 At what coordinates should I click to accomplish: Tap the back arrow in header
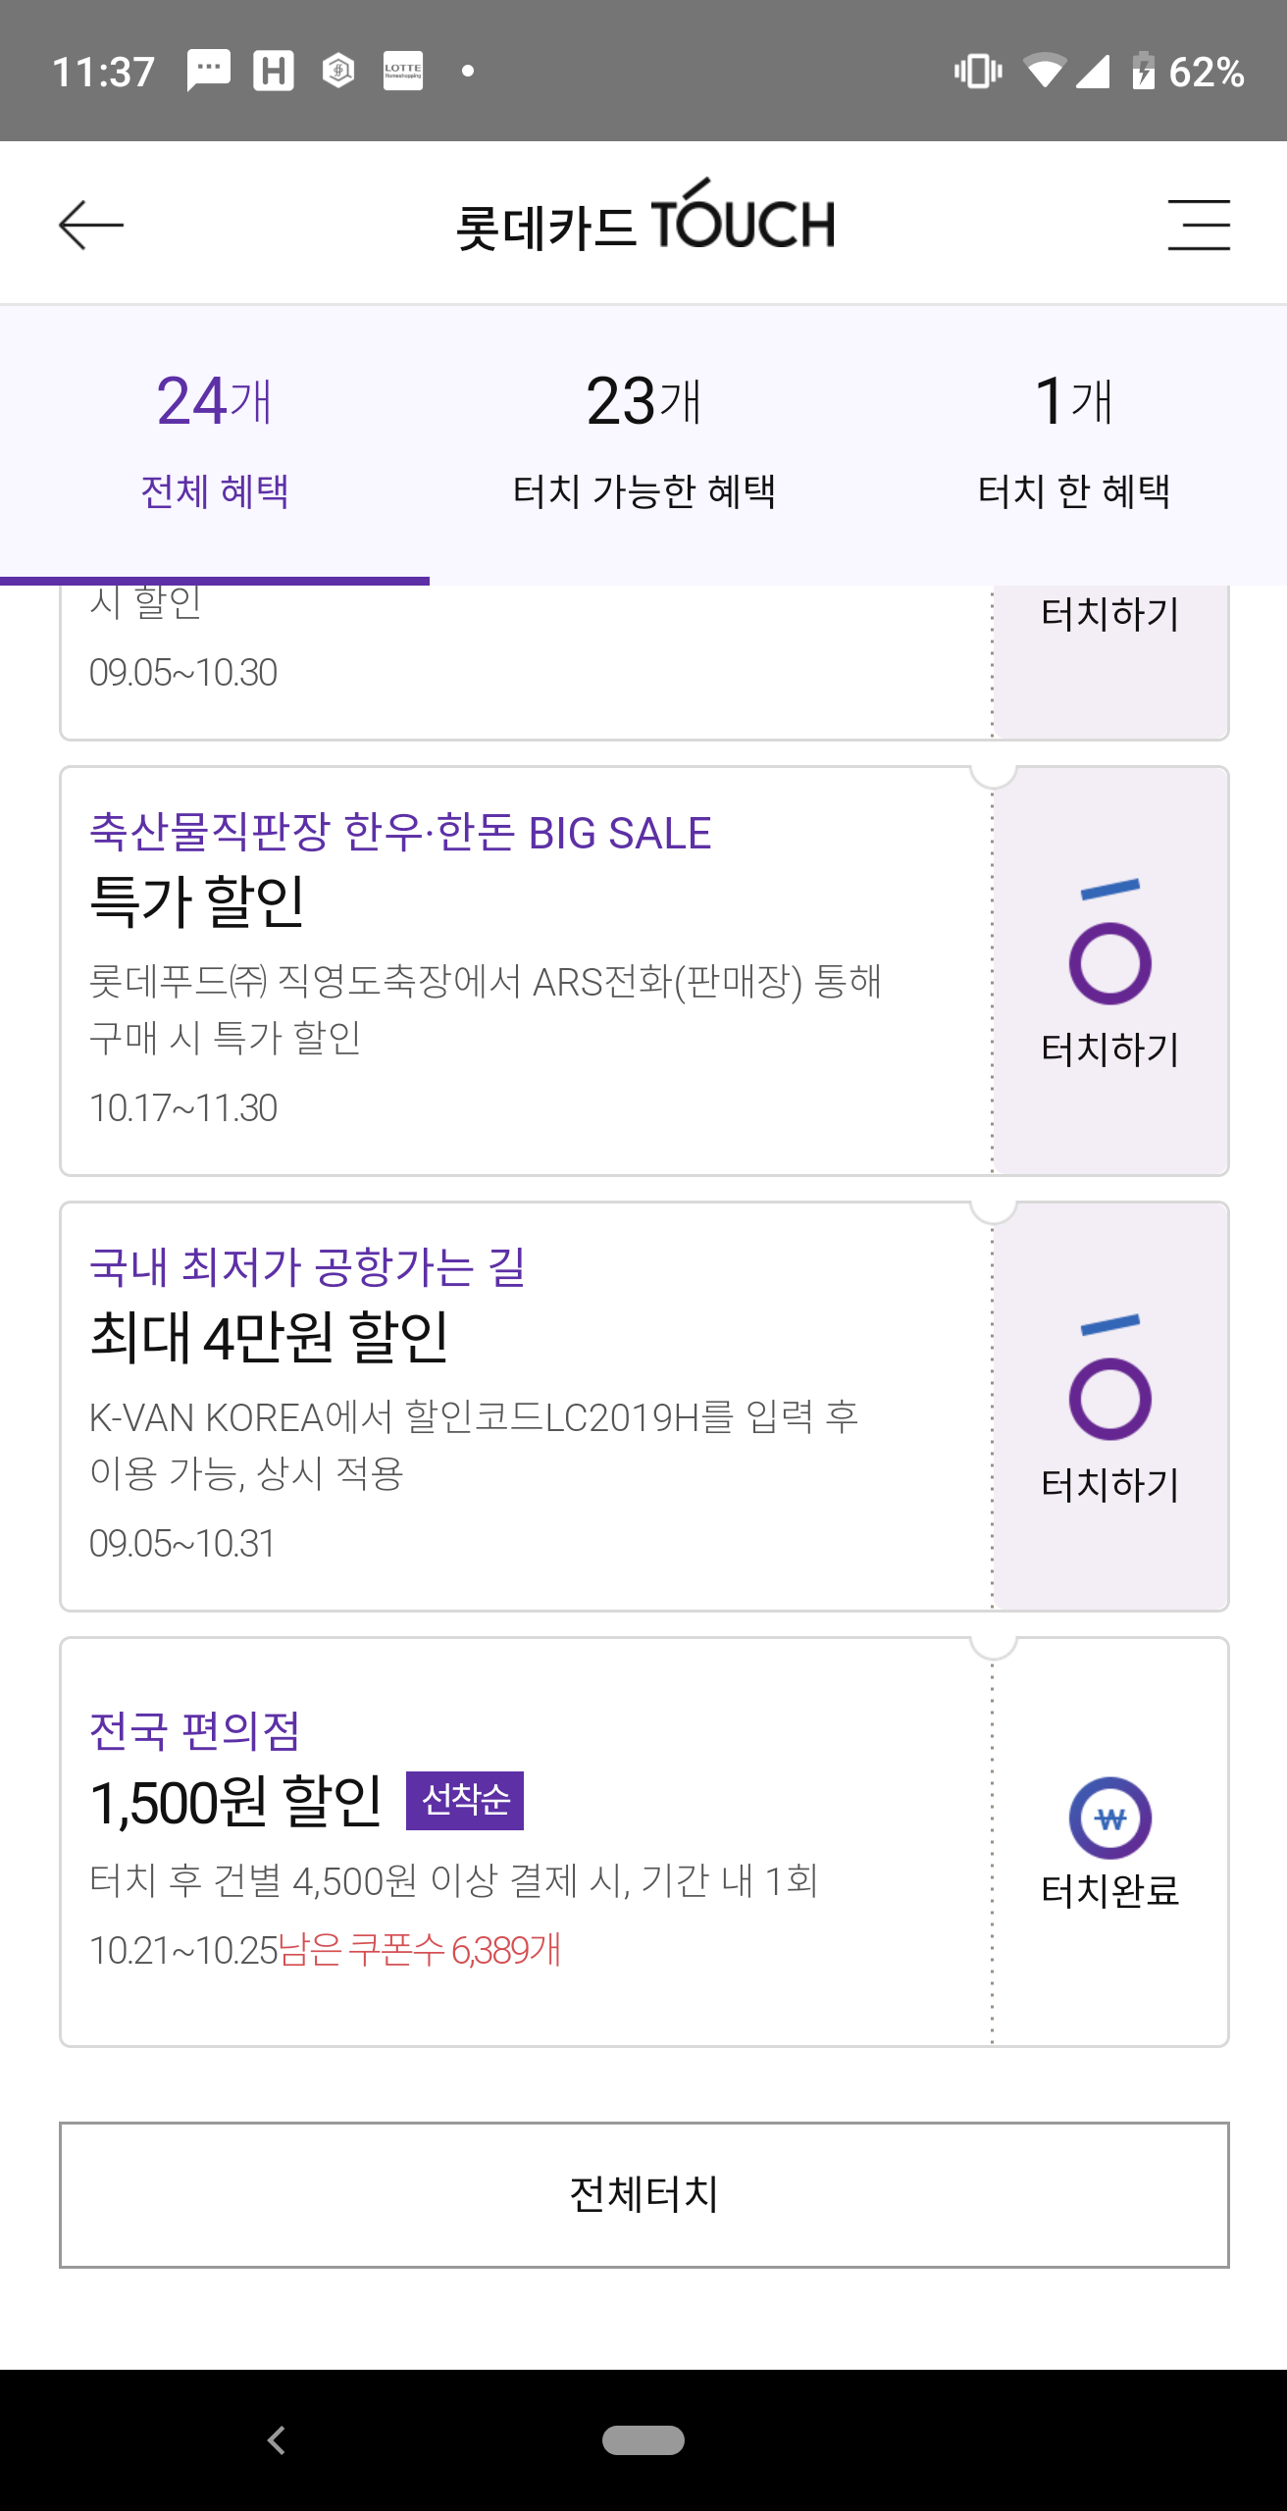[x=91, y=225]
